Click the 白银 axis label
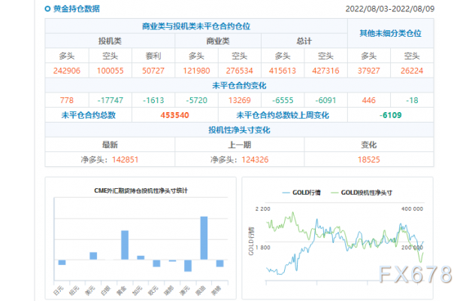 pyautogui.click(x=106, y=290)
